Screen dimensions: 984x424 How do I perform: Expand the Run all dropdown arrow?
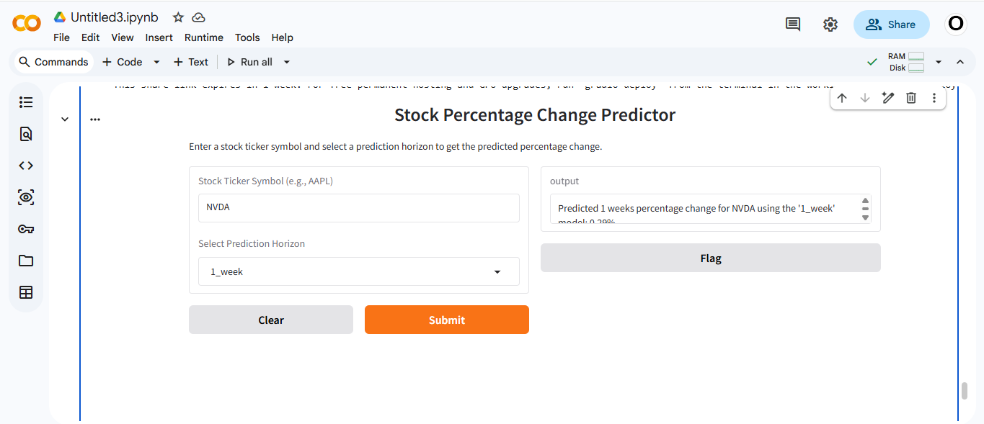pos(286,62)
